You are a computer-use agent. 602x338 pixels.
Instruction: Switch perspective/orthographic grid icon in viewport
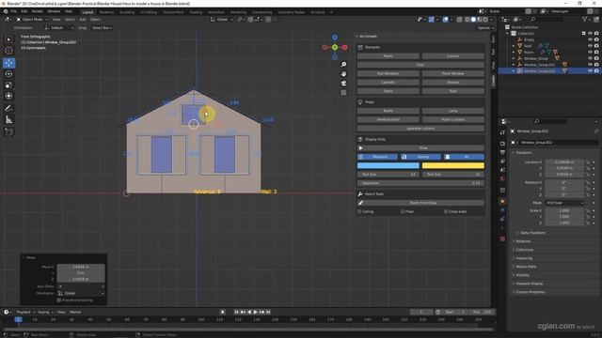click(x=343, y=93)
